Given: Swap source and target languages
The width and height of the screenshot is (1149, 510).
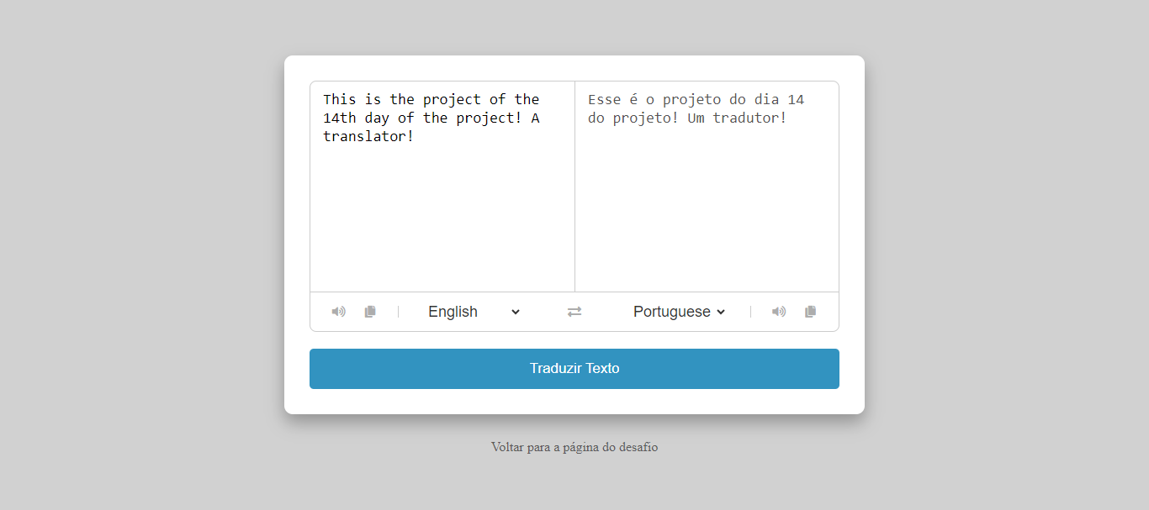Looking at the screenshot, I should [x=574, y=312].
